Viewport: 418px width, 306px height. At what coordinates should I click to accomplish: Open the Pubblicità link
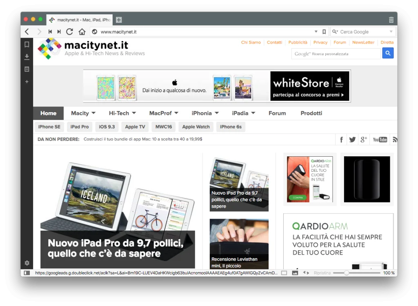pyautogui.click(x=298, y=42)
